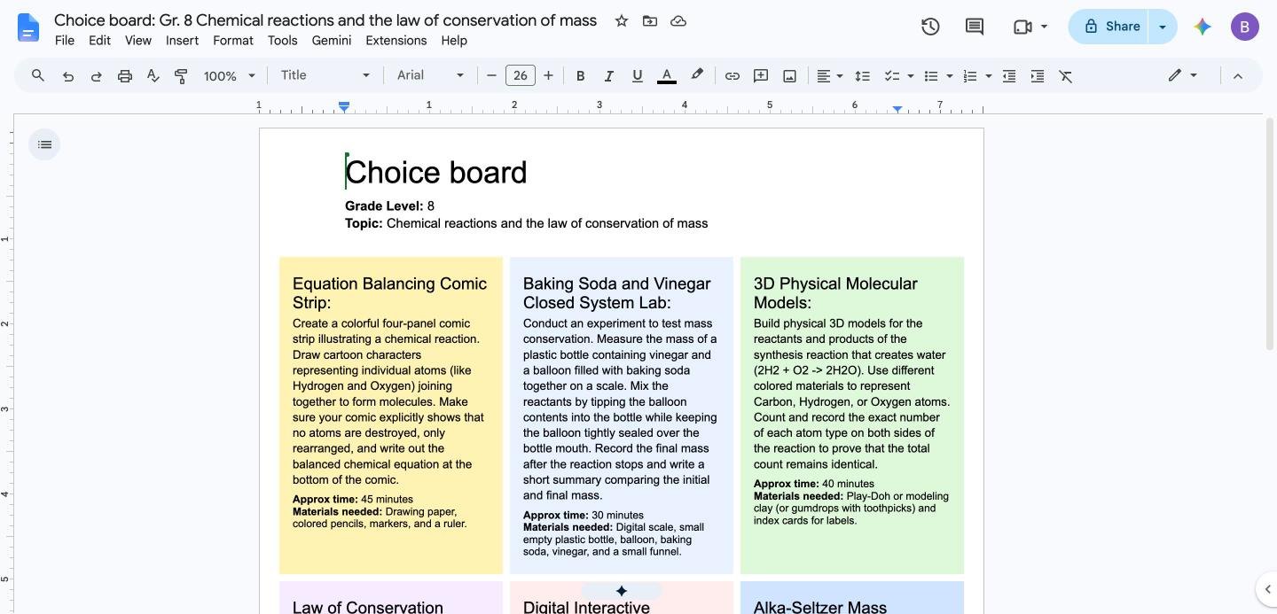Open the comments panel icon
This screenshot has width=1277, height=614.
(975, 27)
